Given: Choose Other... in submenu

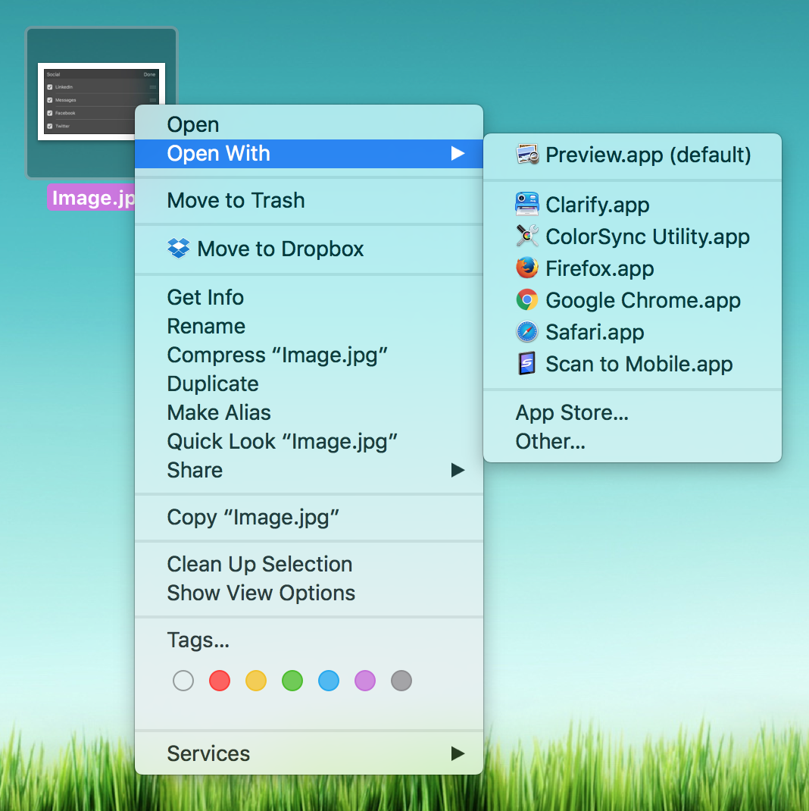Looking at the screenshot, I should (633, 442).
